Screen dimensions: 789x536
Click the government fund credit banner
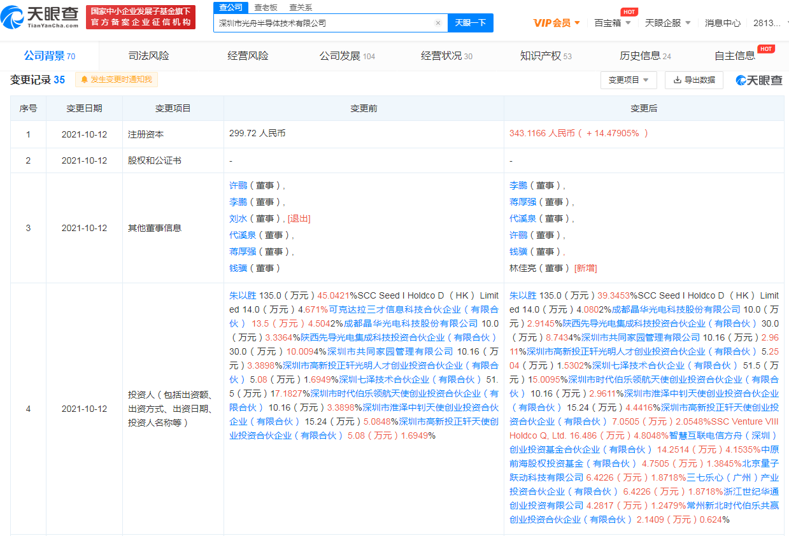coord(141,17)
